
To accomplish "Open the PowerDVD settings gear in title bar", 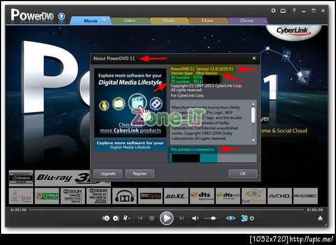I will click(x=273, y=11).
